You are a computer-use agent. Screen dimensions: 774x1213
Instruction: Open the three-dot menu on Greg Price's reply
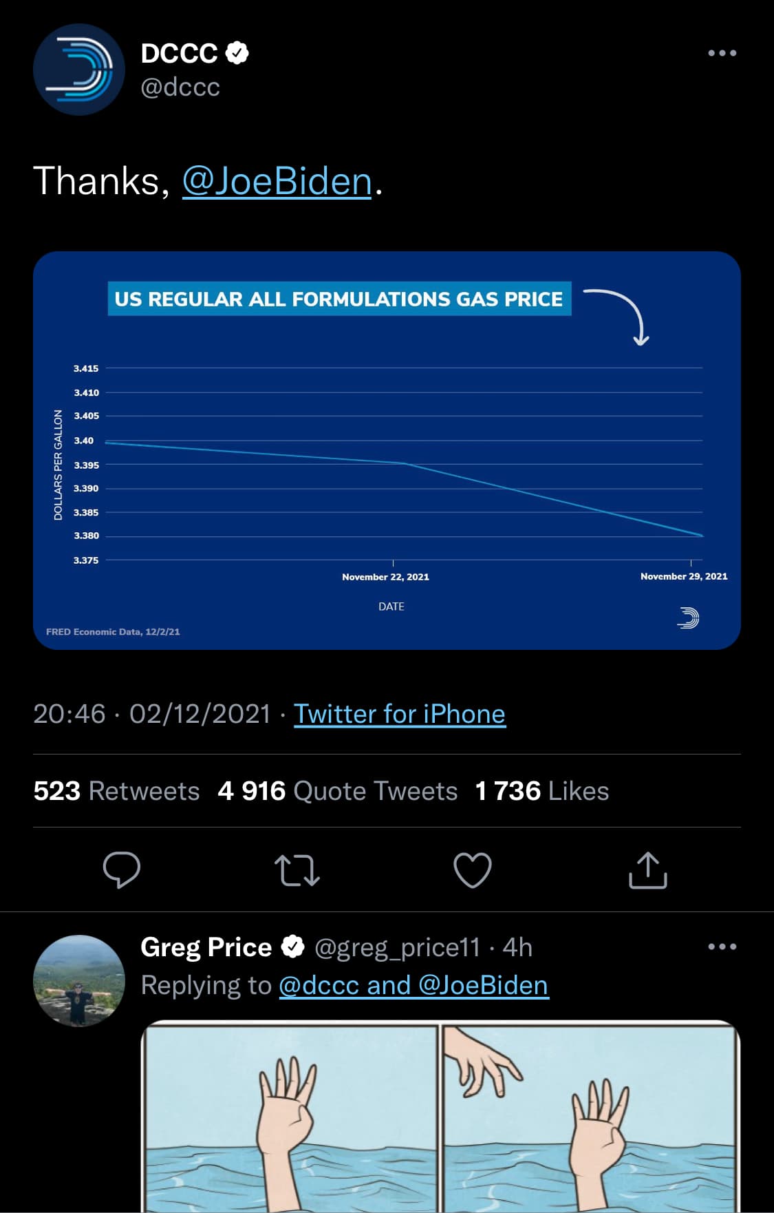pyautogui.click(x=722, y=947)
